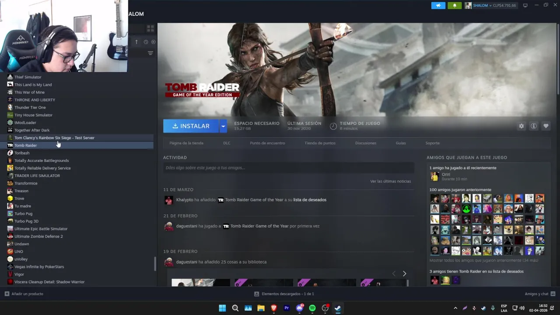Select Trove in library list
The image size is (560, 315).
tap(77, 199)
